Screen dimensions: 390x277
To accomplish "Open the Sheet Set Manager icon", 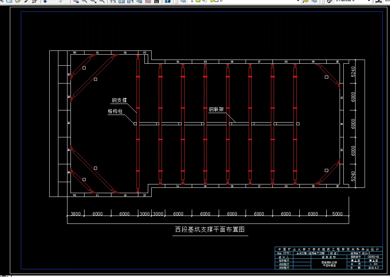I will coord(139,1).
